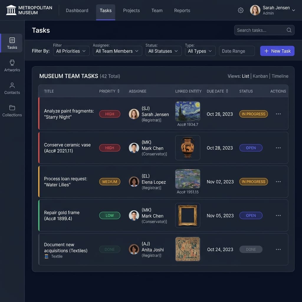
Task: Open settings with the gear icon
Action: coord(241,10)
